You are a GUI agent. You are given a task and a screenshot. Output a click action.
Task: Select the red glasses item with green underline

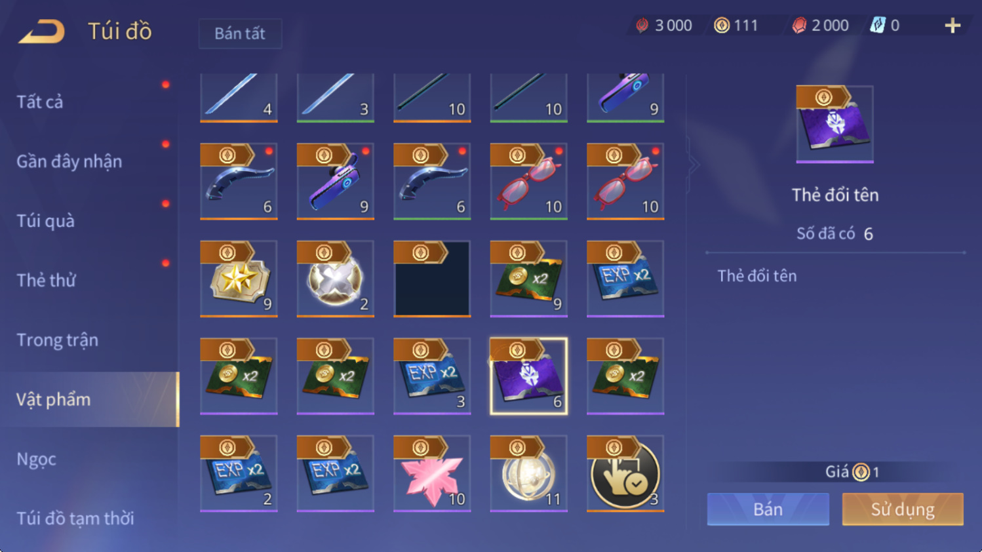[x=528, y=181]
